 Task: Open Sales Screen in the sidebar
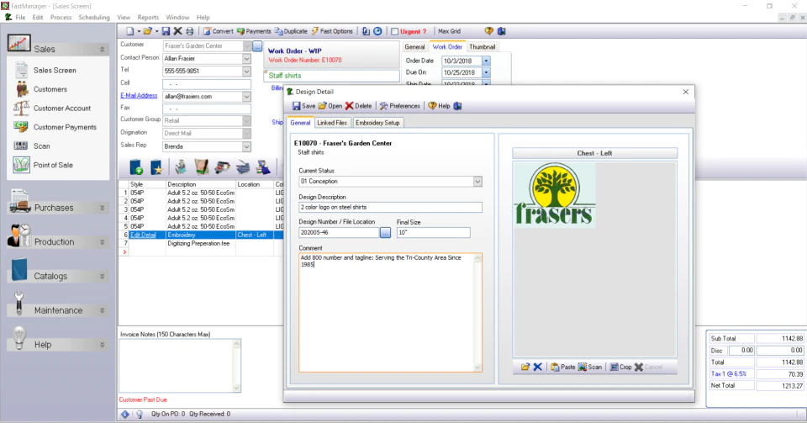(x=55, y=70)
